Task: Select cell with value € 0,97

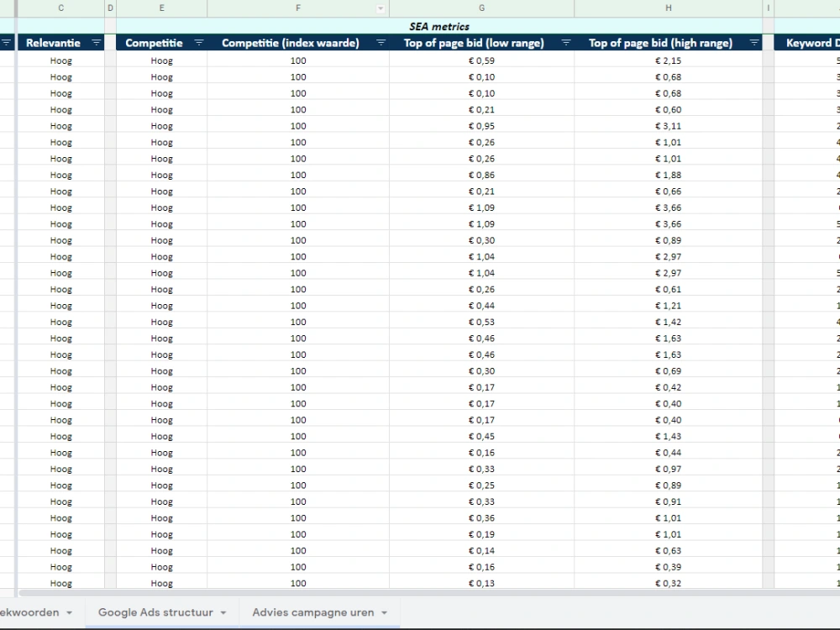Action: point(668,470)
